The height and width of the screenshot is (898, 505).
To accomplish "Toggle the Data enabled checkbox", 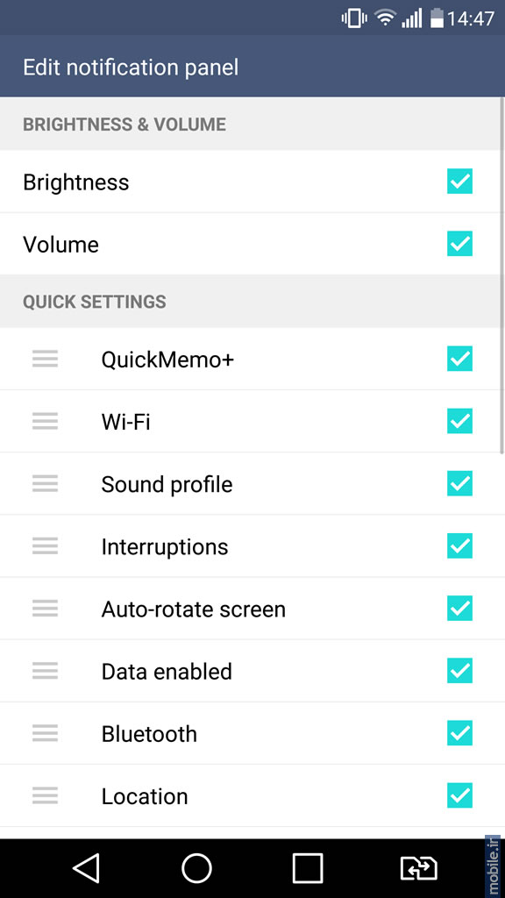I will (459, 671).
